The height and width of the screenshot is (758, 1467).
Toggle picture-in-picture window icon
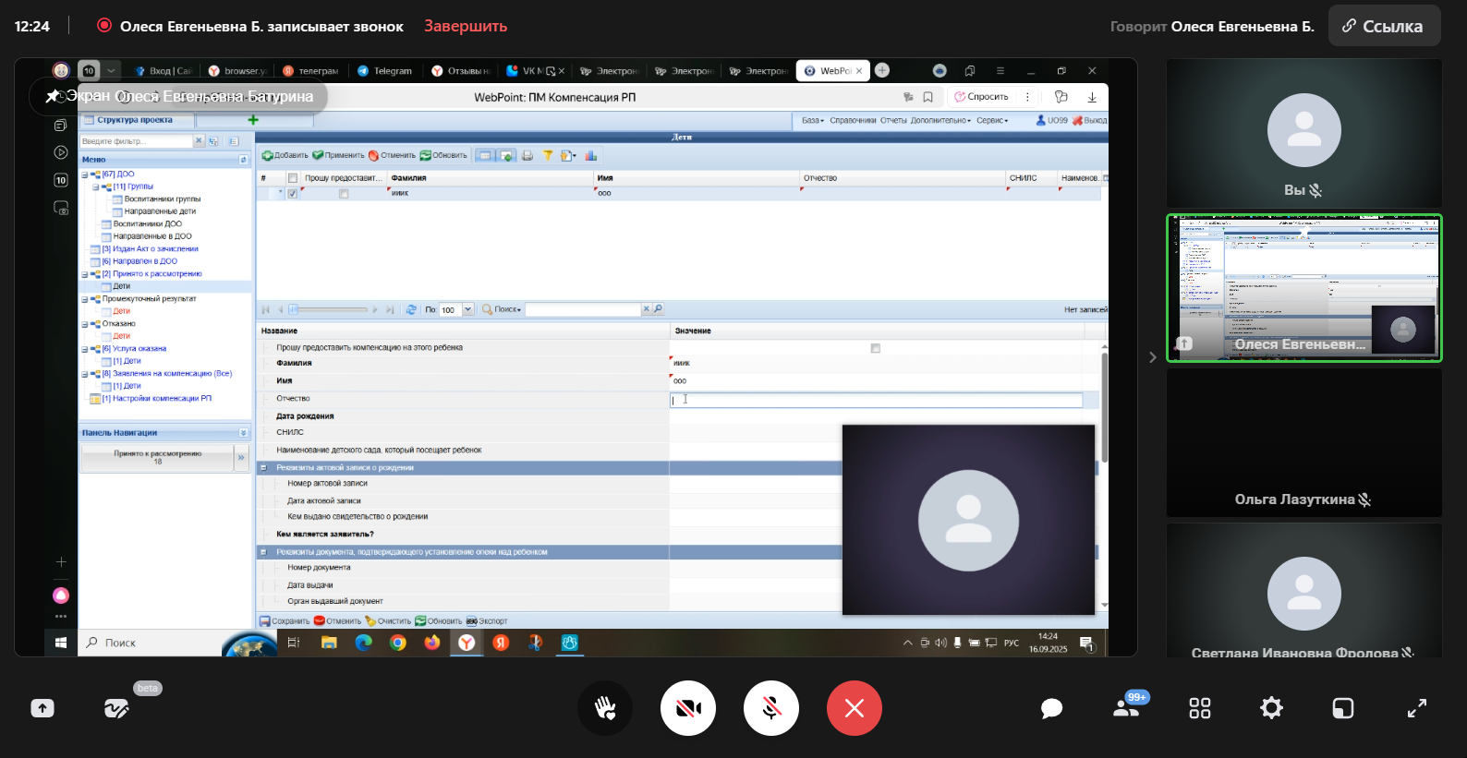[1342, 708]
